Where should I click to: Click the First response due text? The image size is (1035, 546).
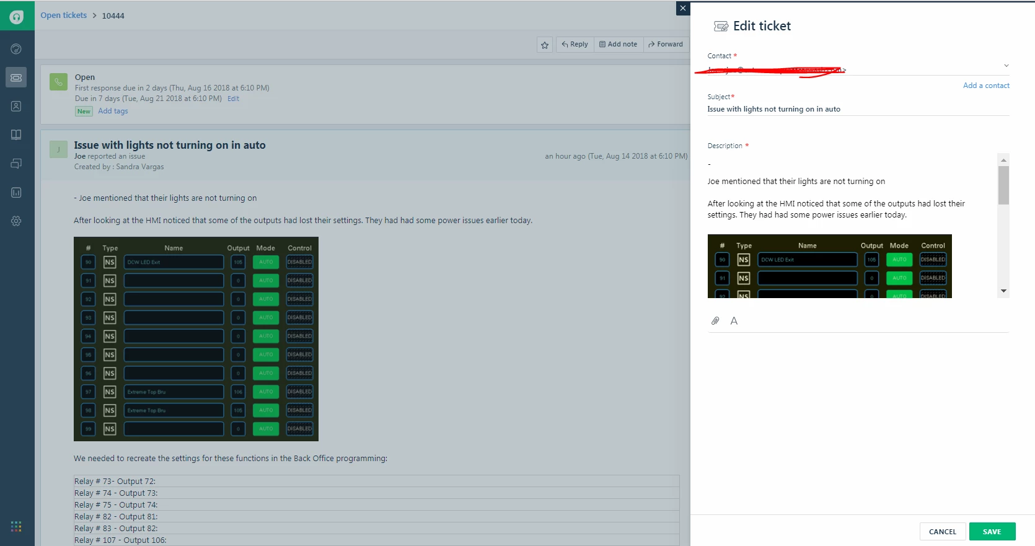(172, 88)
